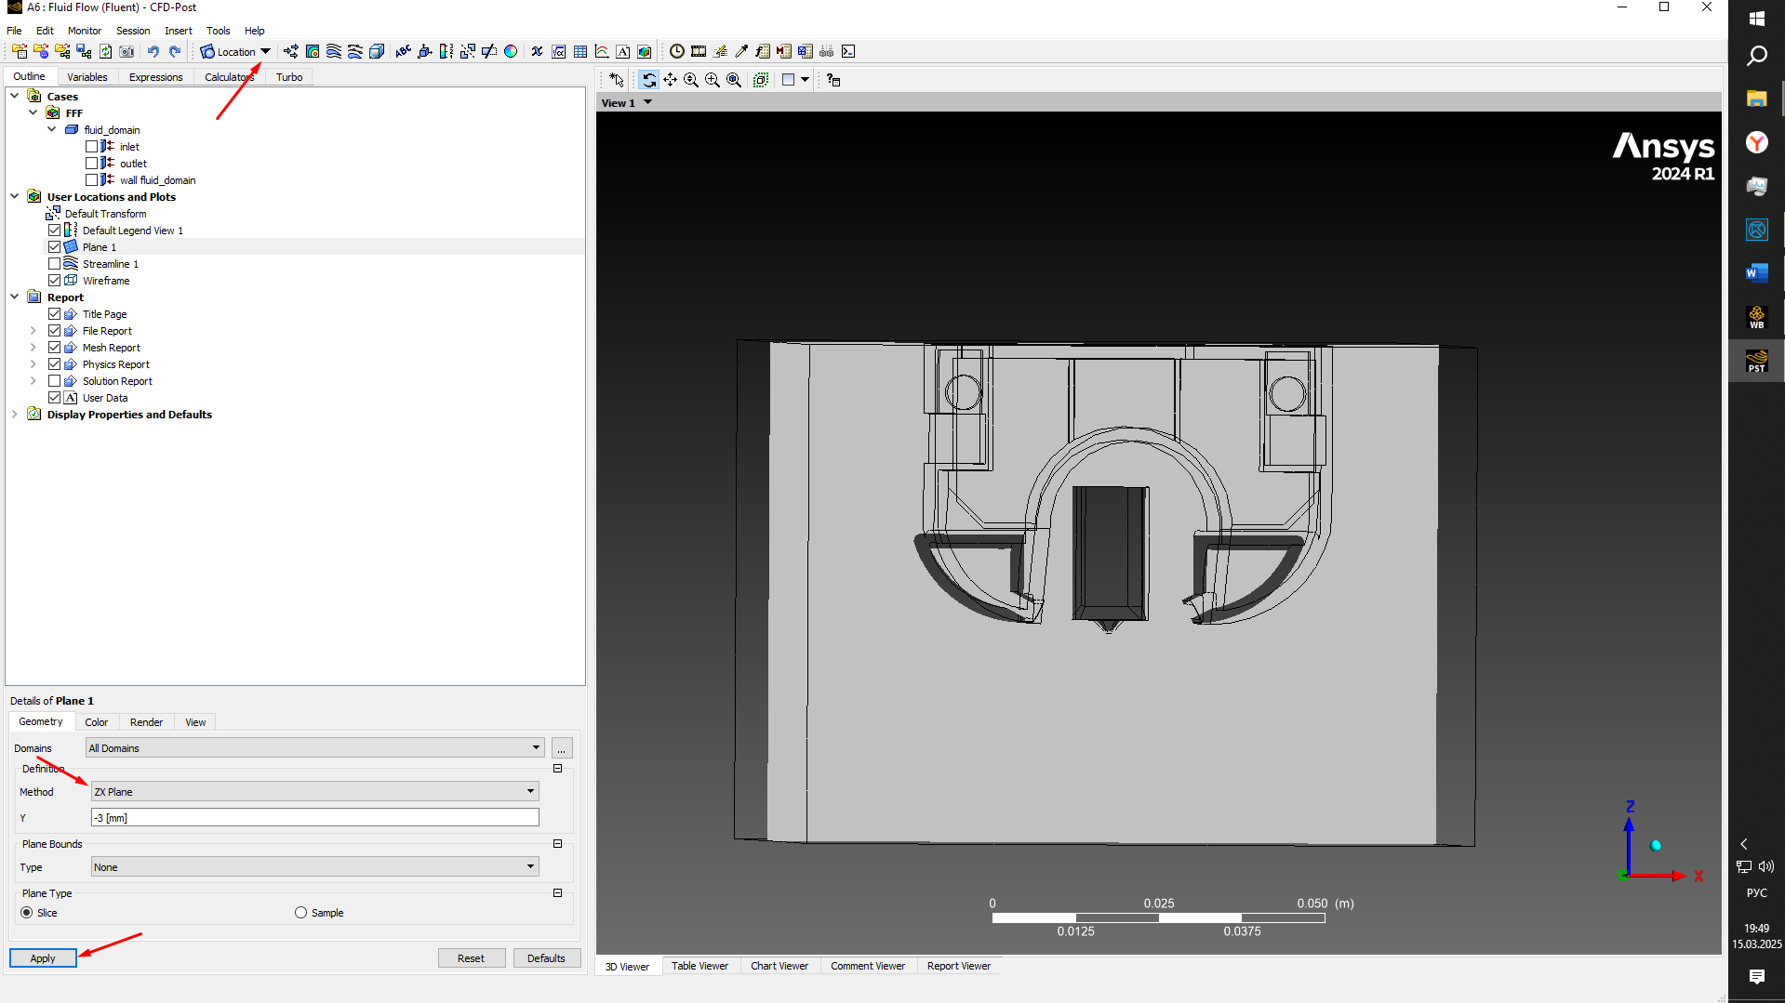Insert a Table
The height and width of the screenshot is (1003, 1785).
pyautogui.click(x=580, y=51)
